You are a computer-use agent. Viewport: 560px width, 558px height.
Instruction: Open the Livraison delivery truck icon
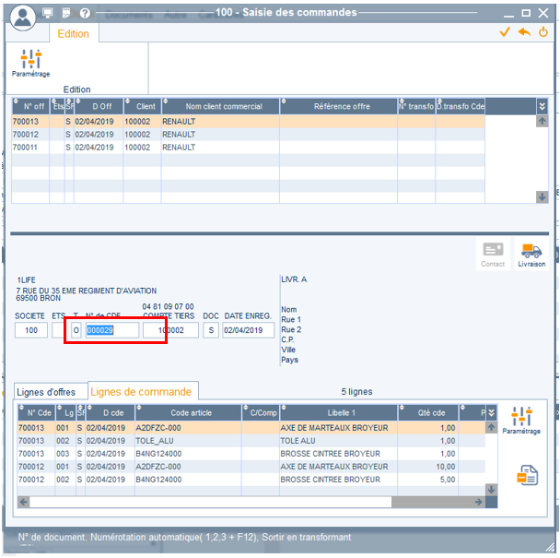pos(531,253)
